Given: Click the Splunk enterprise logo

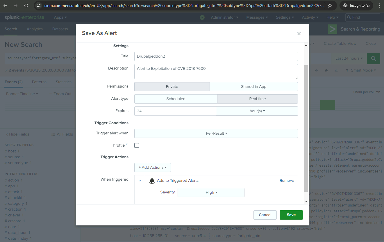Looking at the screenshot, I should [24, 17].
